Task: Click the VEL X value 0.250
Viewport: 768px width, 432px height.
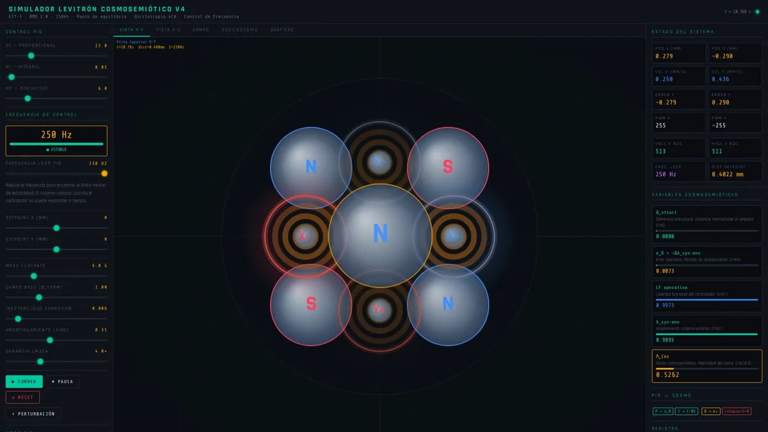Action: [664, 79]
